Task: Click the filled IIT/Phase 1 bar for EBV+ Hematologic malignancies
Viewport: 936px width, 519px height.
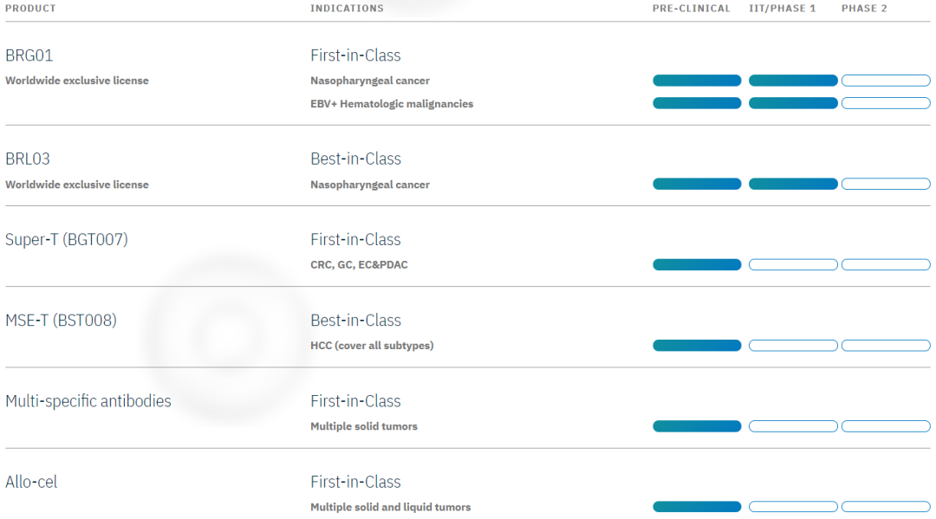Action: click(x=793, y=103)
